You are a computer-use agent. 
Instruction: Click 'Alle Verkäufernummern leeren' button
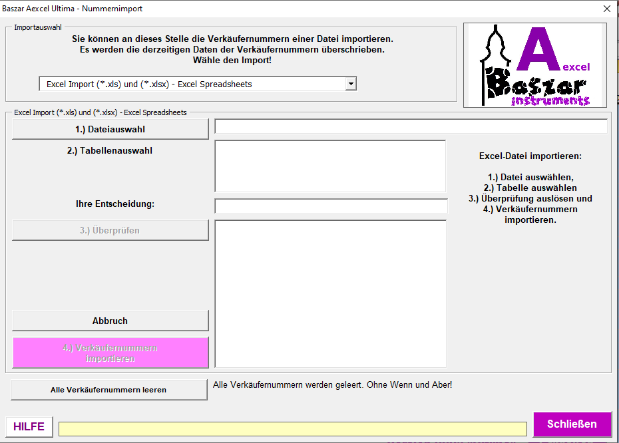[108, 390]
